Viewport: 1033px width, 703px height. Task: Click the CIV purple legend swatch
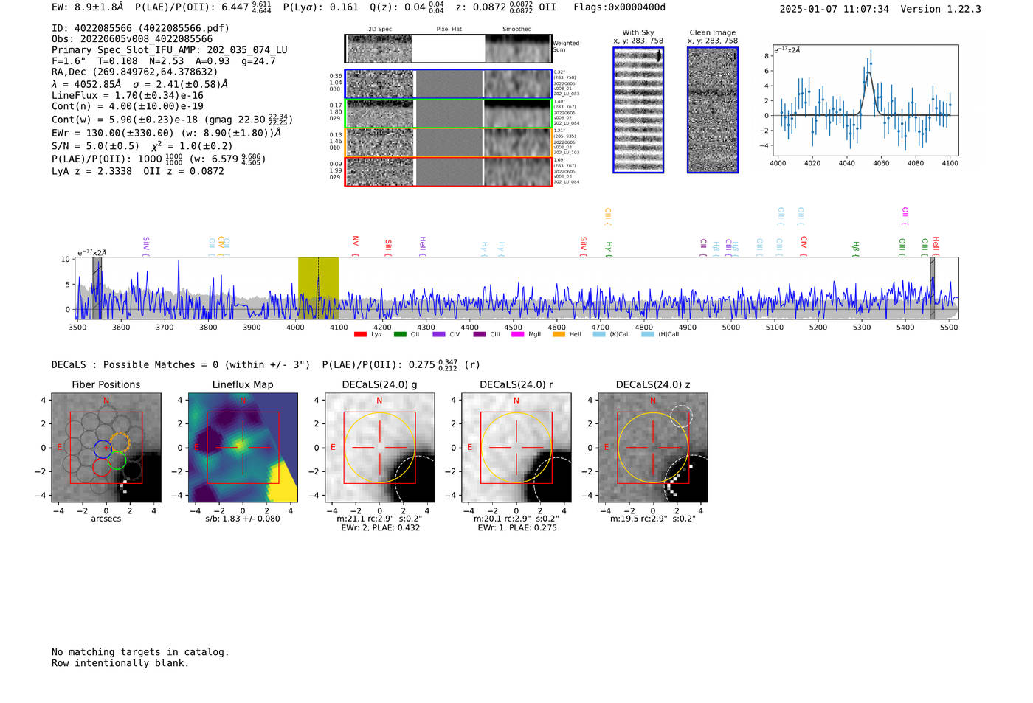click(439, 334)
